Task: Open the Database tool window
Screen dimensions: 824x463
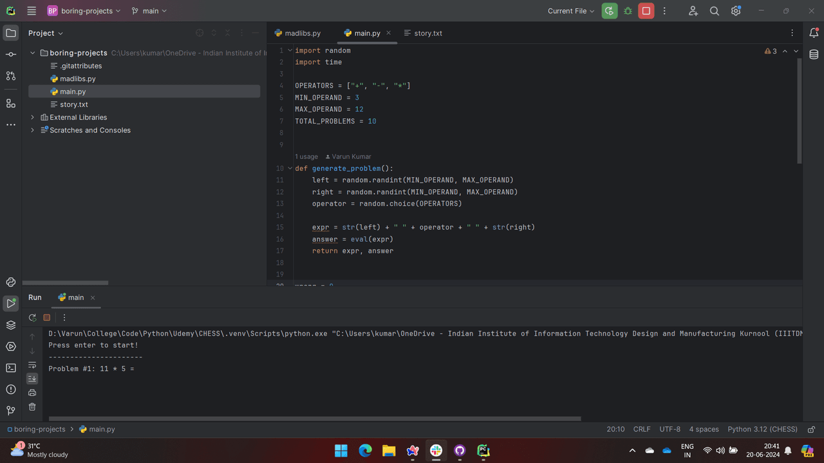Action: (x=814, y=55)
